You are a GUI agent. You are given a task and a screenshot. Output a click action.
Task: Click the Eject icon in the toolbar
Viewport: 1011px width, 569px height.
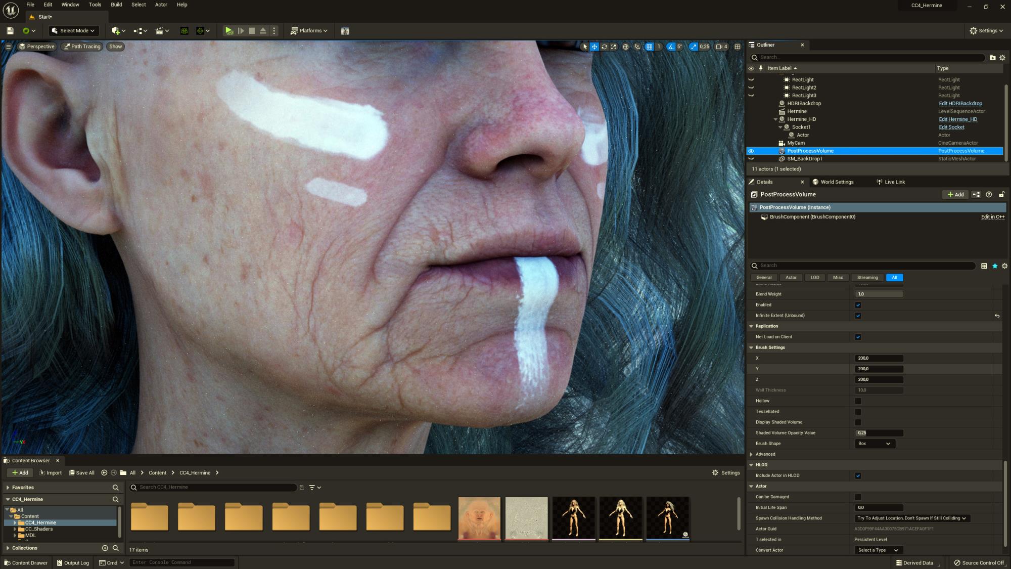pos(263,31)
